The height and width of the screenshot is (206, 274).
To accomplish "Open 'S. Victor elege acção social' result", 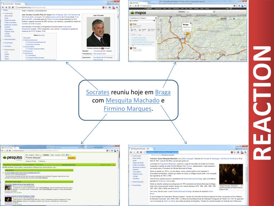I will point(22,173).
